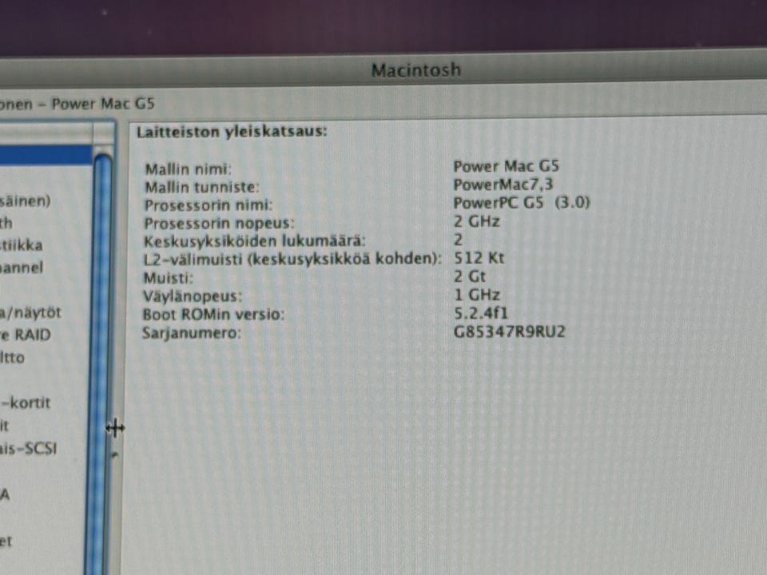767x575 pixels.
Task: Select the '-kortit' sidebar item
Action: (x=26, y=402)
